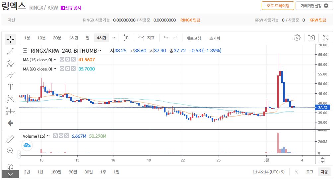The width and height of the screenshot is (334, 183).
Task: Select the 일 daily interval
Action: coord(88,38)
